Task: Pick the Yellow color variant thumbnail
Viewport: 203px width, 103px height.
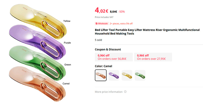Action: (127, 75)
